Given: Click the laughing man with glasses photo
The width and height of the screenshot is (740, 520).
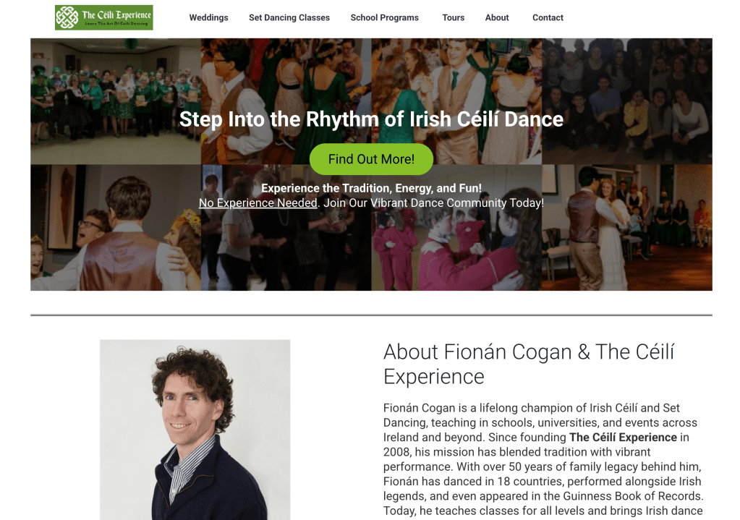Looking at the screenshot, I should pyautogui.click(x=116, y=227).
